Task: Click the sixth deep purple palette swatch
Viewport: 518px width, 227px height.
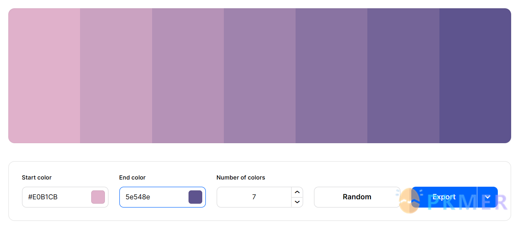Action: [403, 76]
